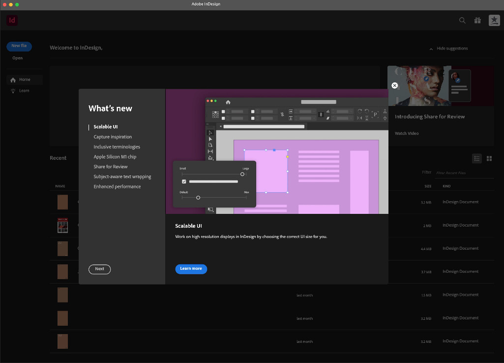The height and width of the screenshot is (363, 504).
Task: Go to Home in the sidebar
Action: (25, 79)
